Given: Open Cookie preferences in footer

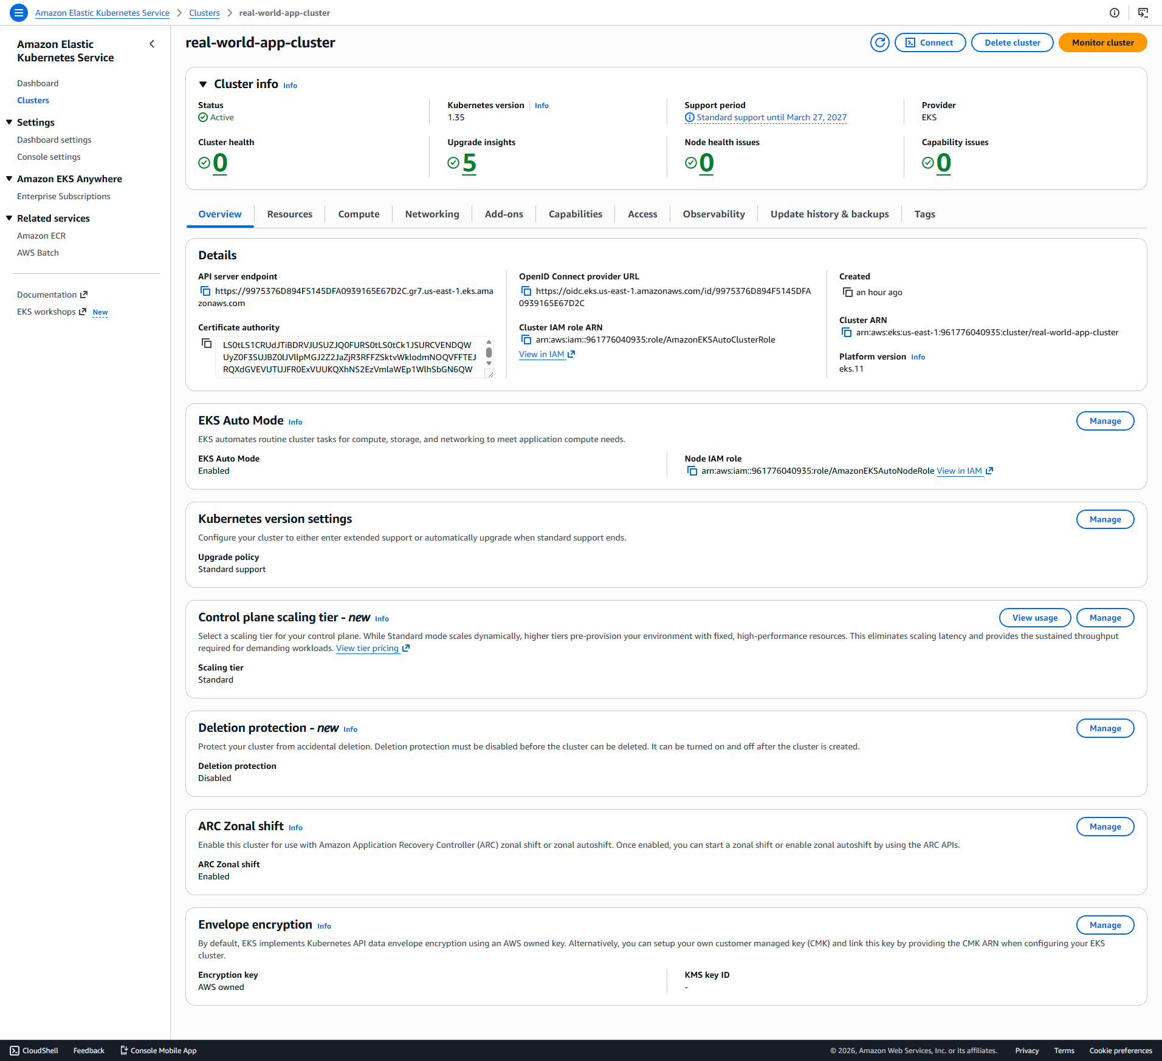Looking at the screenshot, I should click(1120, 1051).
